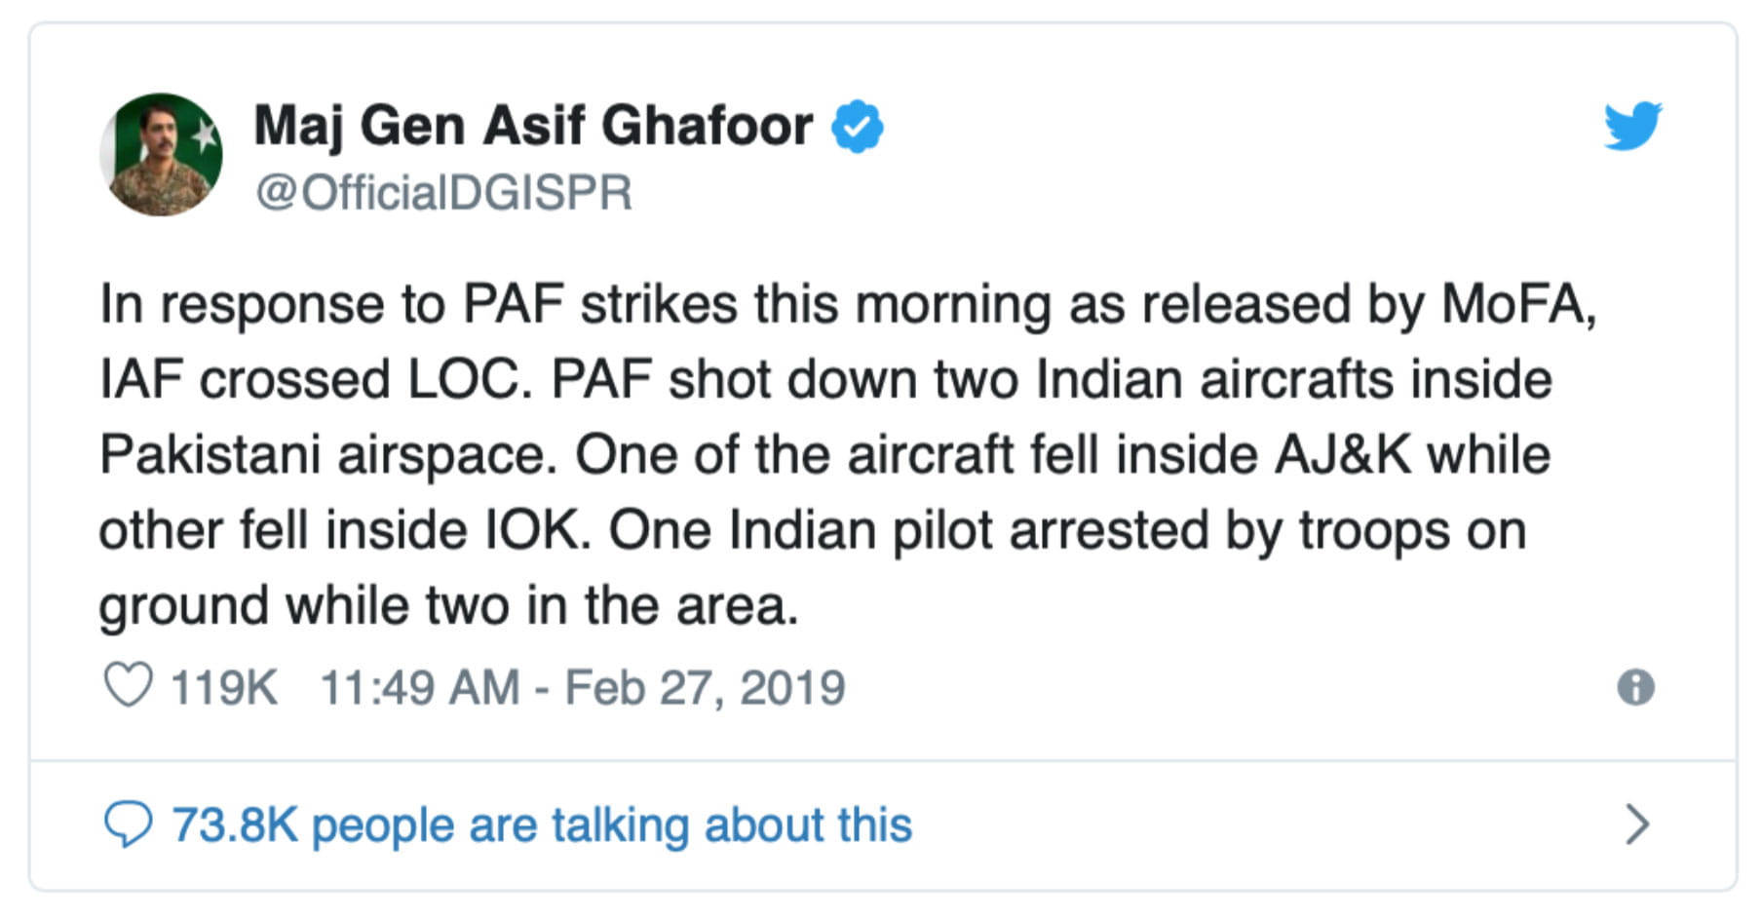Open the 11:49 AM tweet timestamp
Image resolution: width=1762 pixels, height=920 pixels.
(420, 687)
